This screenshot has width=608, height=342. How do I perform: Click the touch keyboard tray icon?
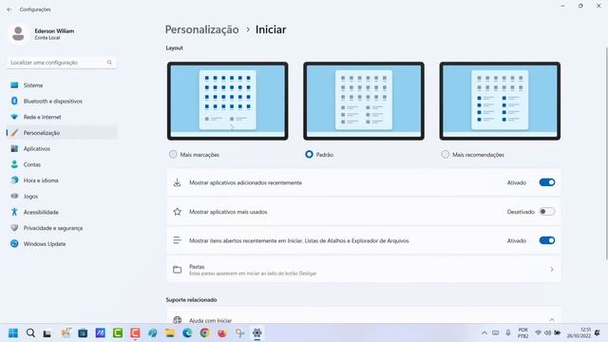click(x=496, y=333)
